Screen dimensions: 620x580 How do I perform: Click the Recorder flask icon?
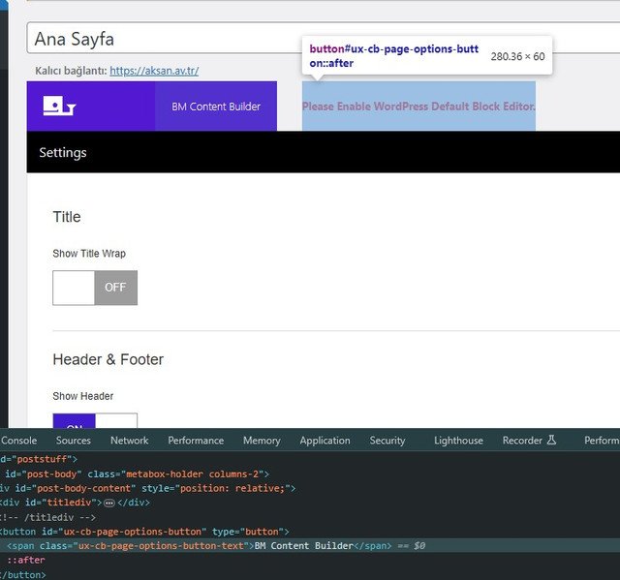[x=551, y=440]
